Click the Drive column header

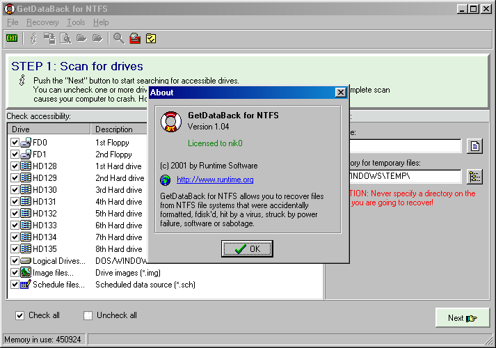point(49,129)
